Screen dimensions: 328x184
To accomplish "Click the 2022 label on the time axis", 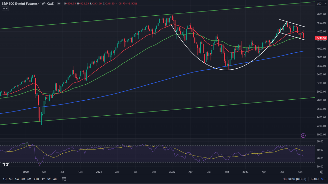I will (x=172, y=172).
